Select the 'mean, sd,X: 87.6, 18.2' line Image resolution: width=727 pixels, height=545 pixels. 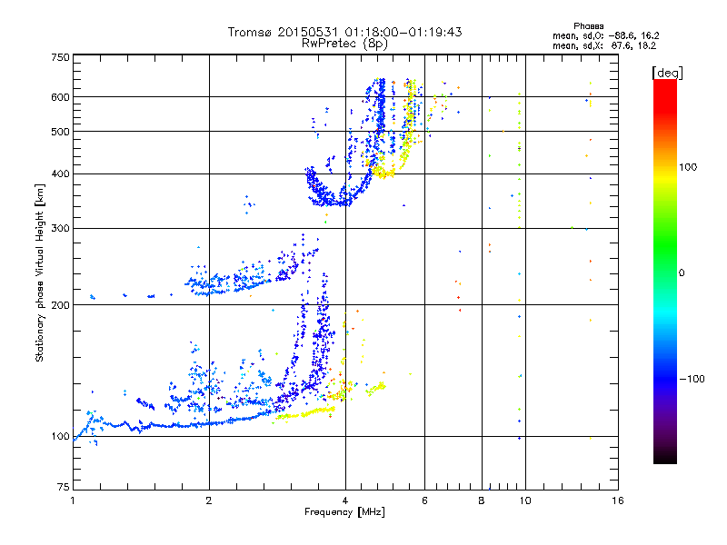(604, 45)
